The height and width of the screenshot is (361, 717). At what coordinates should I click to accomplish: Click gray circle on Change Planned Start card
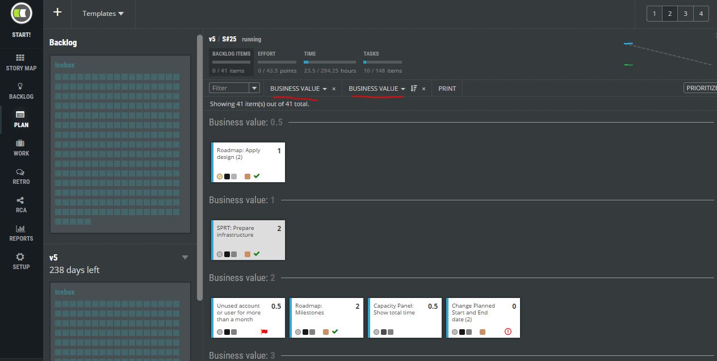coord(455,332)
